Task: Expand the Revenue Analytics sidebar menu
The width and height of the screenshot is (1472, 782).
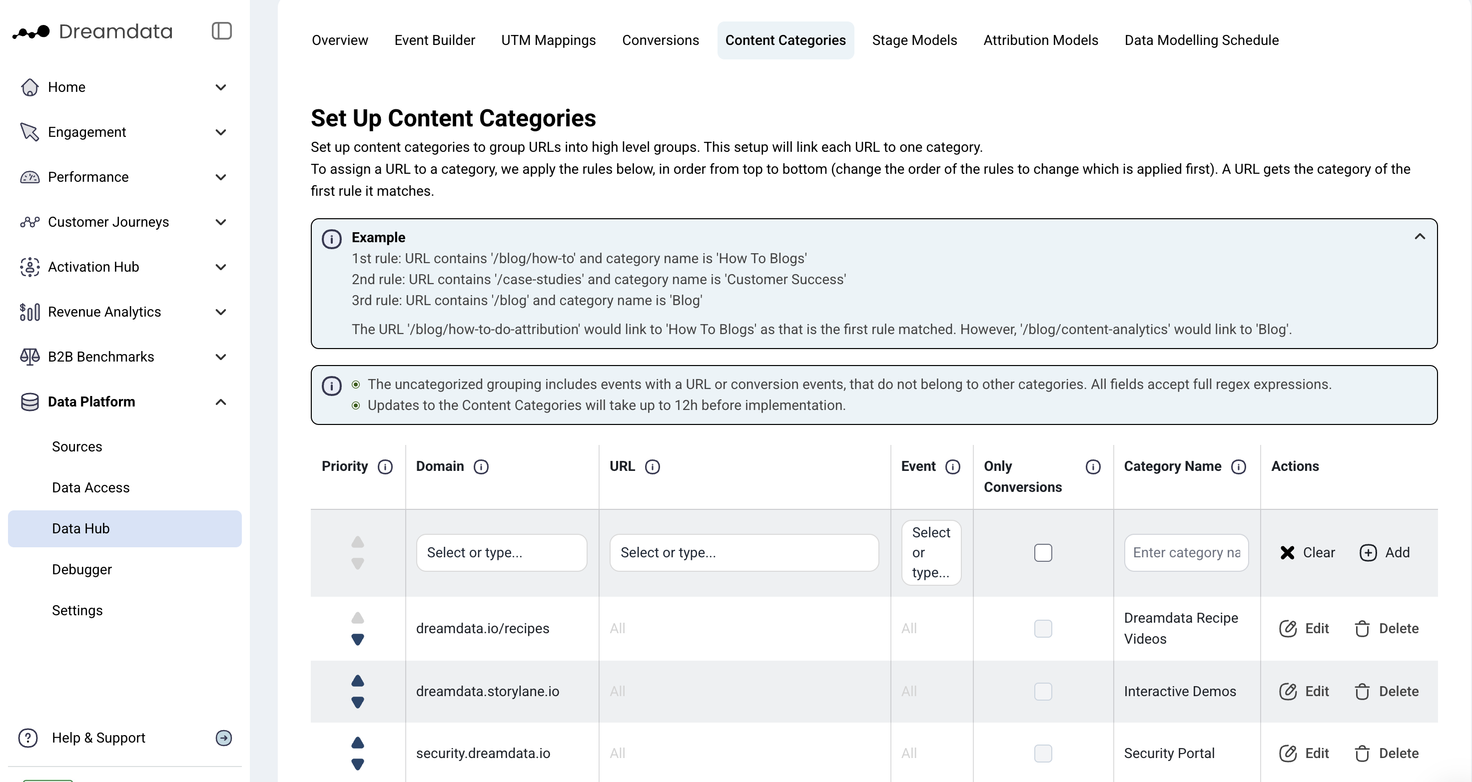Action: [x=220, y=312]
